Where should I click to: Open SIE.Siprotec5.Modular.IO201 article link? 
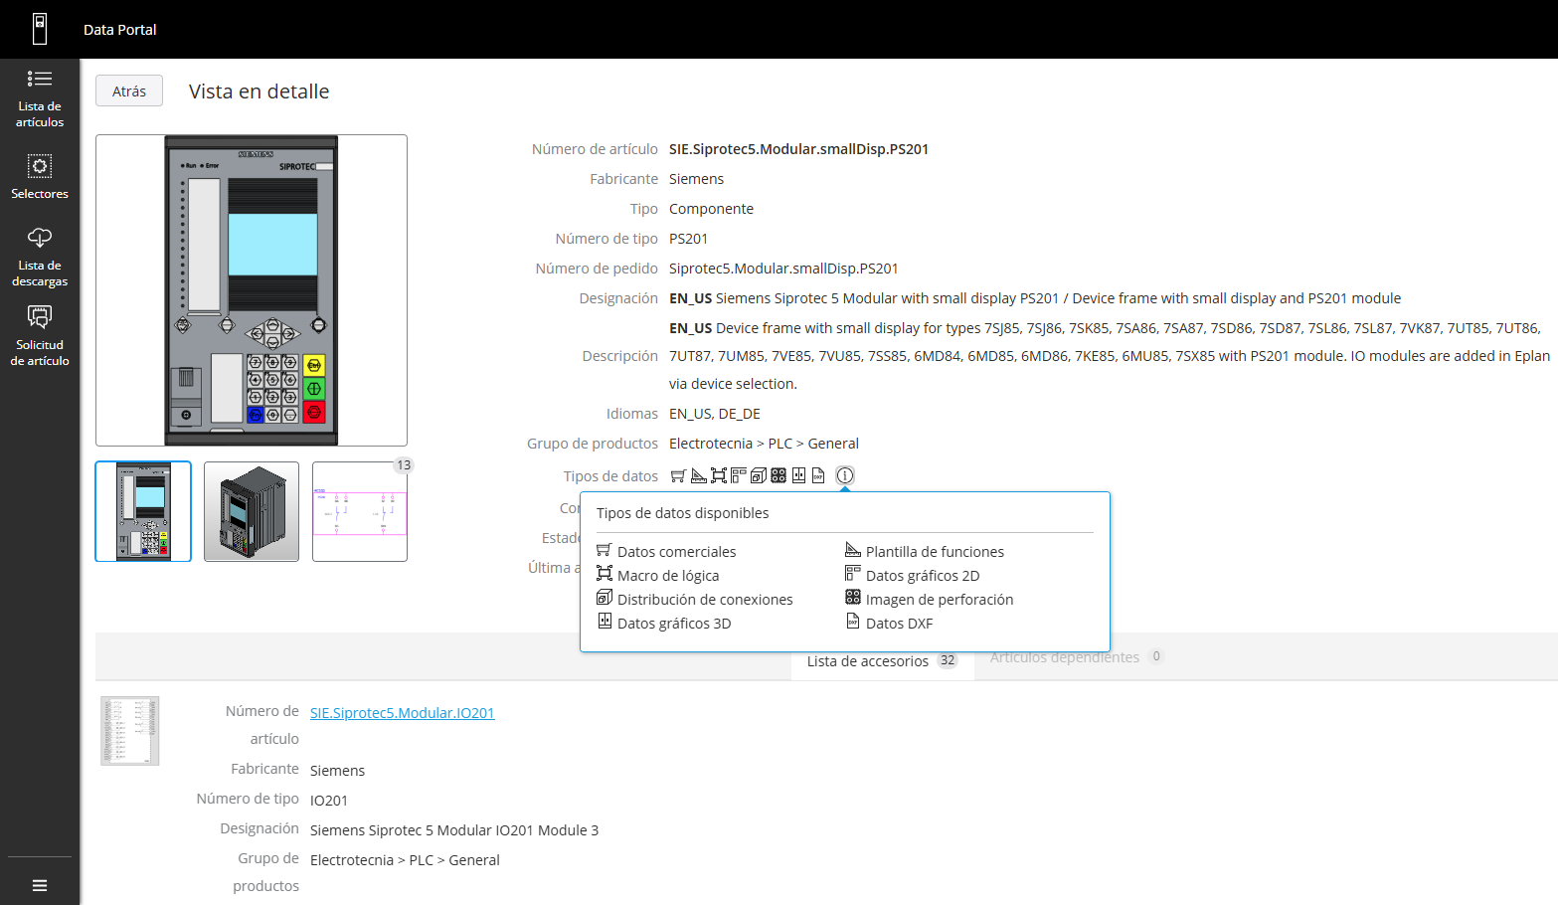coord(402,713)
